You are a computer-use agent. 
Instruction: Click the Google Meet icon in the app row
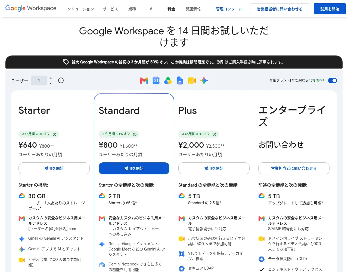(x=192, y=81)
